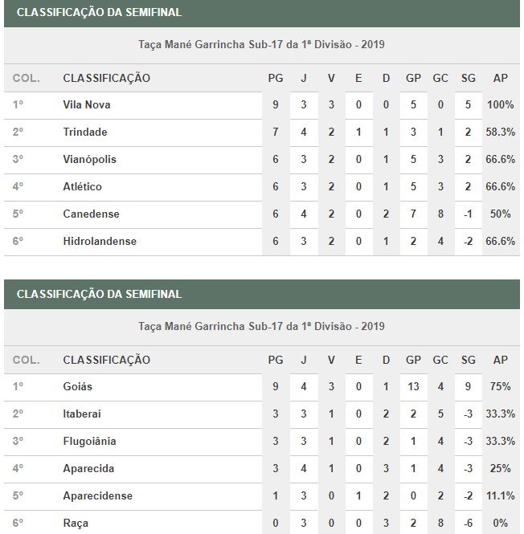The image size is (524, 534).
Task: Click the Atlético team name
Action: point(83,187)
